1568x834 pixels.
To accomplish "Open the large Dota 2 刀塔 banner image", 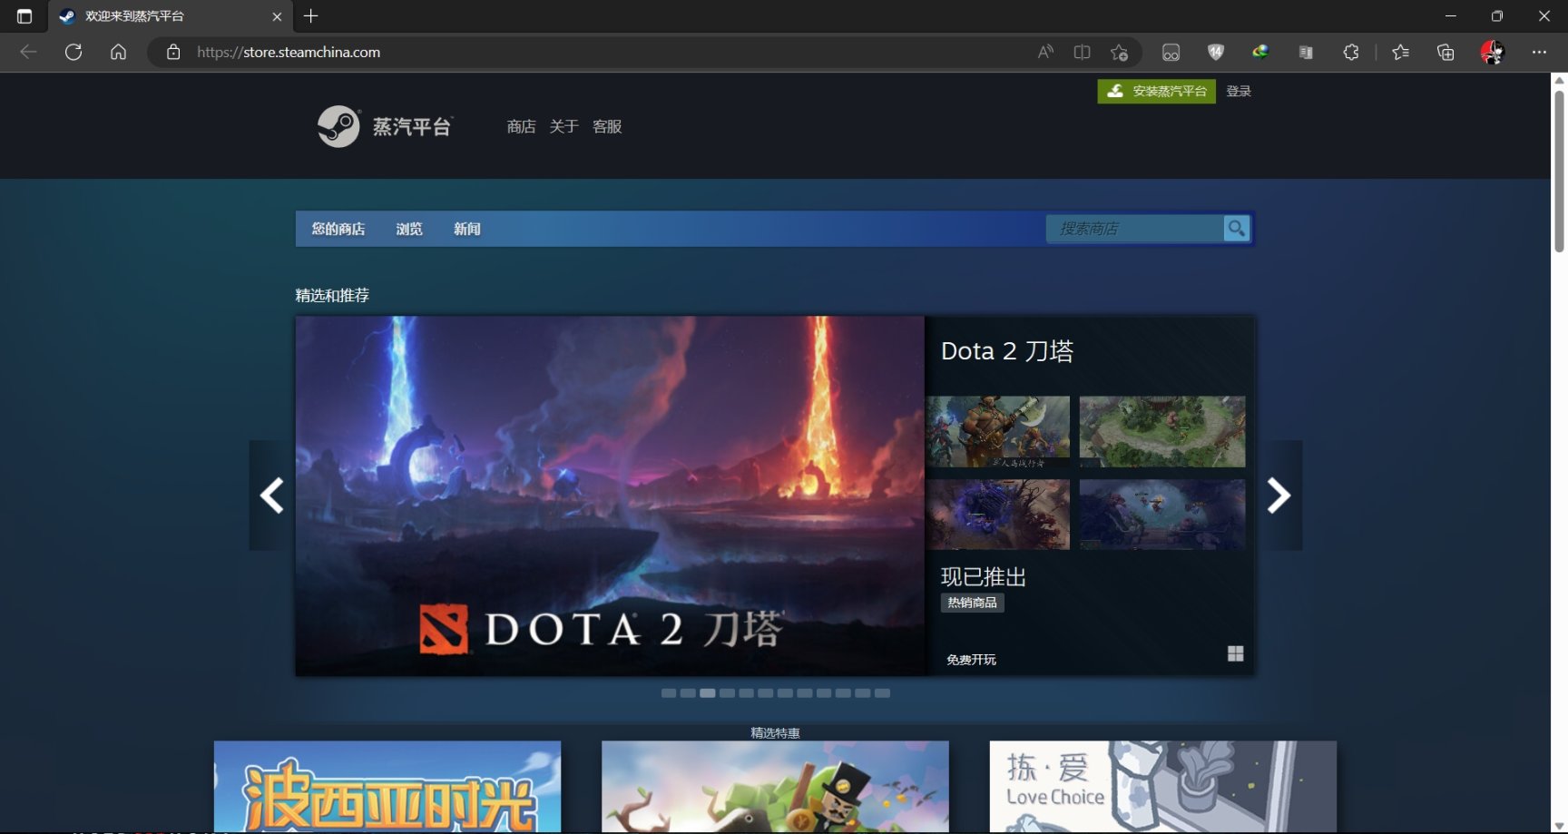I will click(x=610, y=495).
